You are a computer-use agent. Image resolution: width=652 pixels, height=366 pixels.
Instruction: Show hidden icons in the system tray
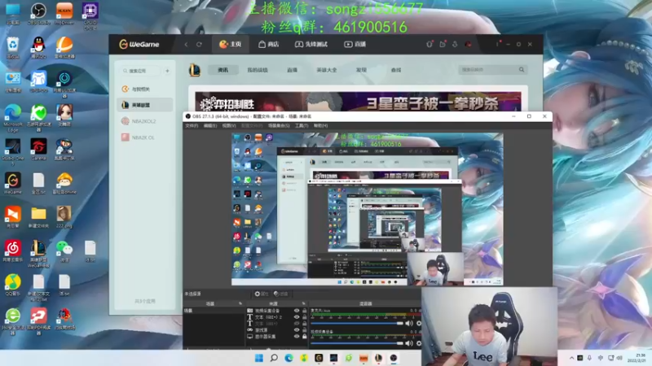571,358
